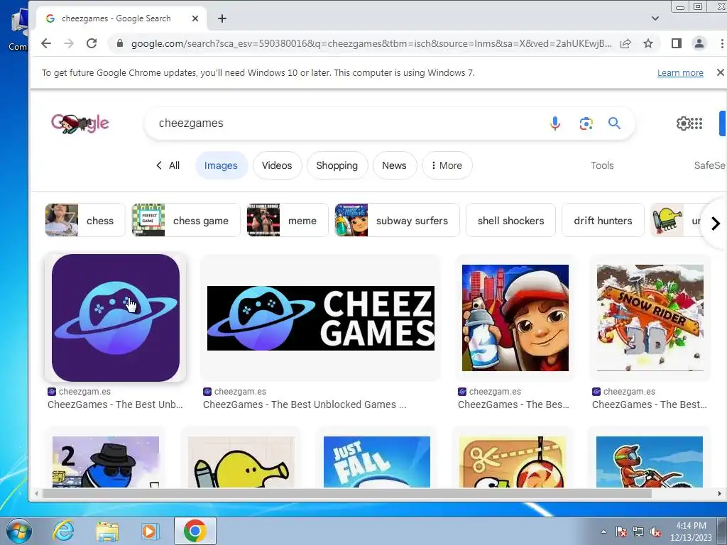Open the Learn more link
The image size is (727, 545).
pos(680,73)
